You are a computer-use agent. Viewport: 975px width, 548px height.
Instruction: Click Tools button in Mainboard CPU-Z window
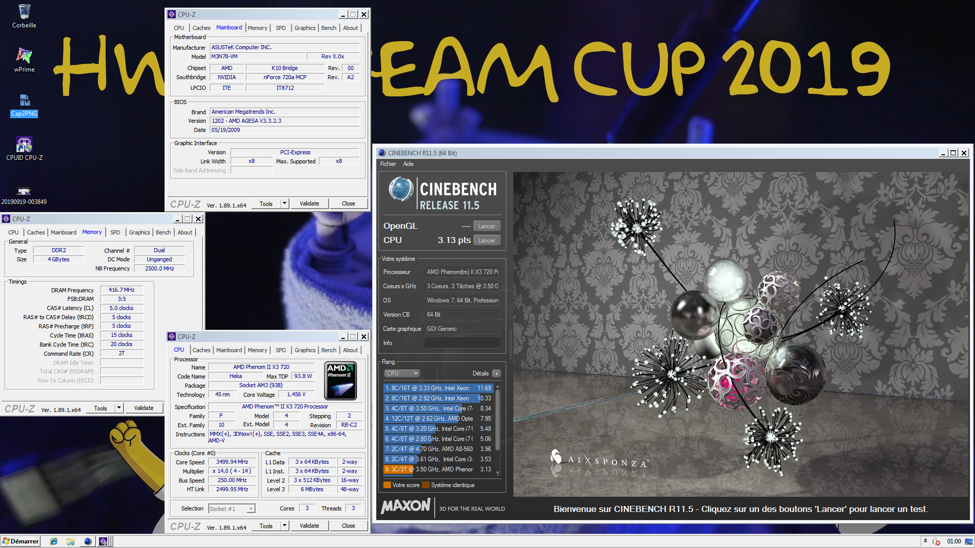pos(266,203)
